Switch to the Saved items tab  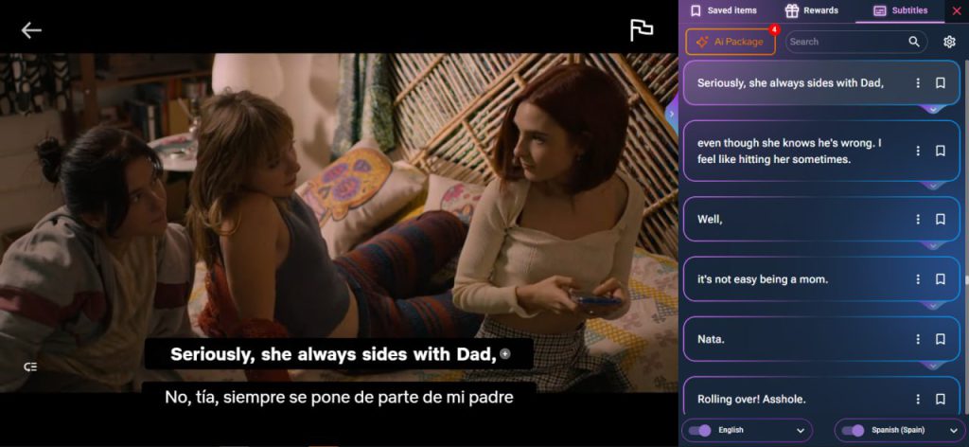[x=723, y=10]
